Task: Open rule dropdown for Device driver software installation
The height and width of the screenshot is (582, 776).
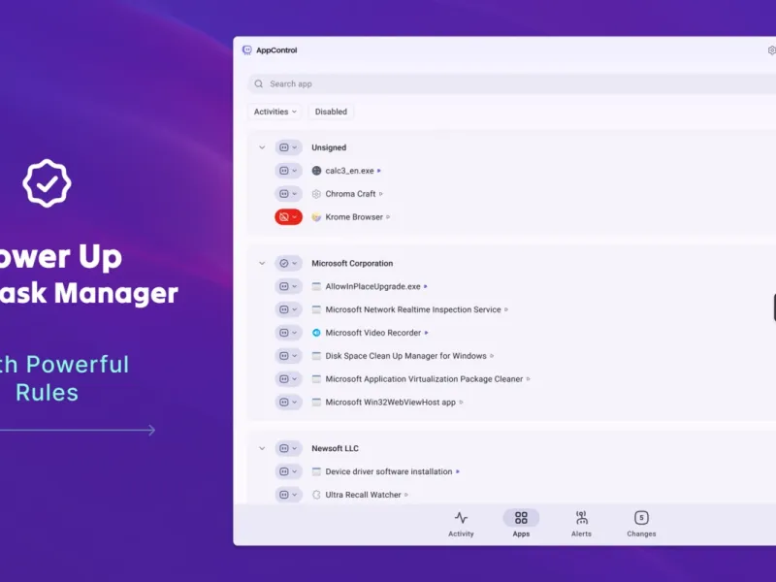Action: click(x=288, y=471)
